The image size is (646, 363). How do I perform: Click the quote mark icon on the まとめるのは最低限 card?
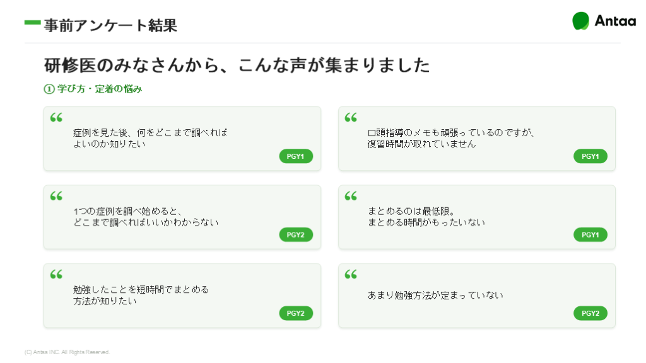click(351, 196)
